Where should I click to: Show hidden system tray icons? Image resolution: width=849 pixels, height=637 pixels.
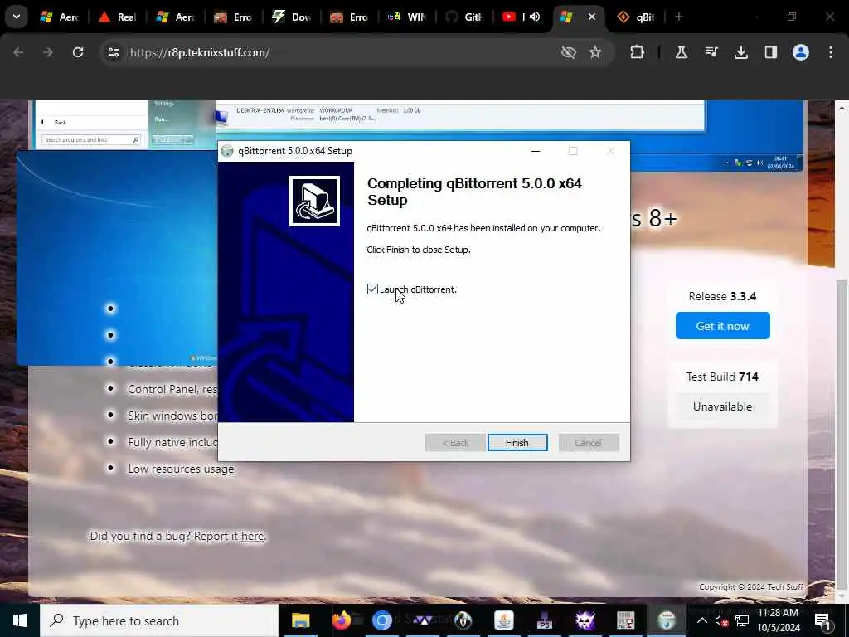pyautogui.click(x=701, y=620)
